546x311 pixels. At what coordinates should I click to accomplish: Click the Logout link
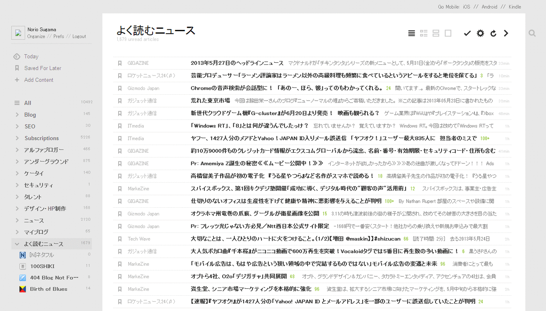[79, 36]
